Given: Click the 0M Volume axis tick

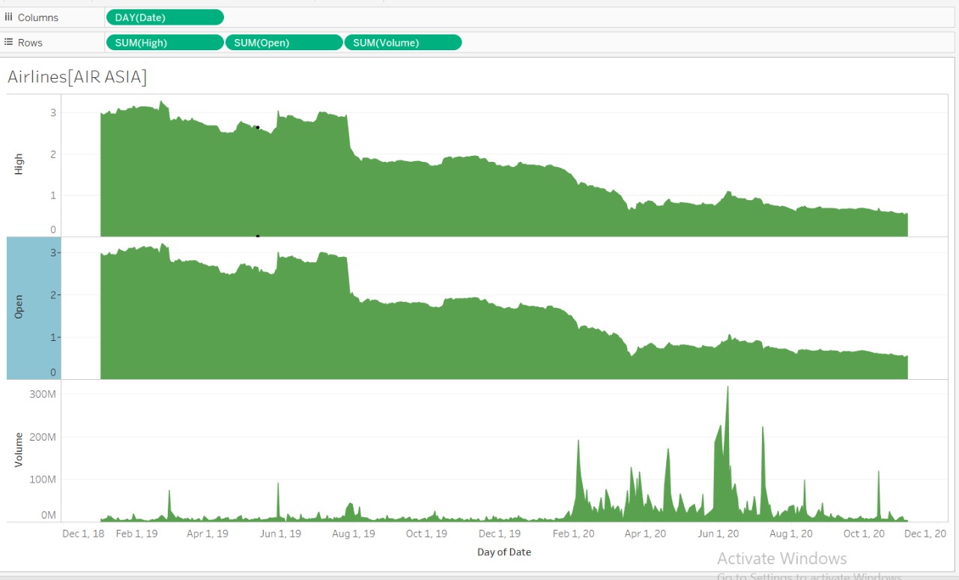Looking at the screenshot, I should point(48,515).
